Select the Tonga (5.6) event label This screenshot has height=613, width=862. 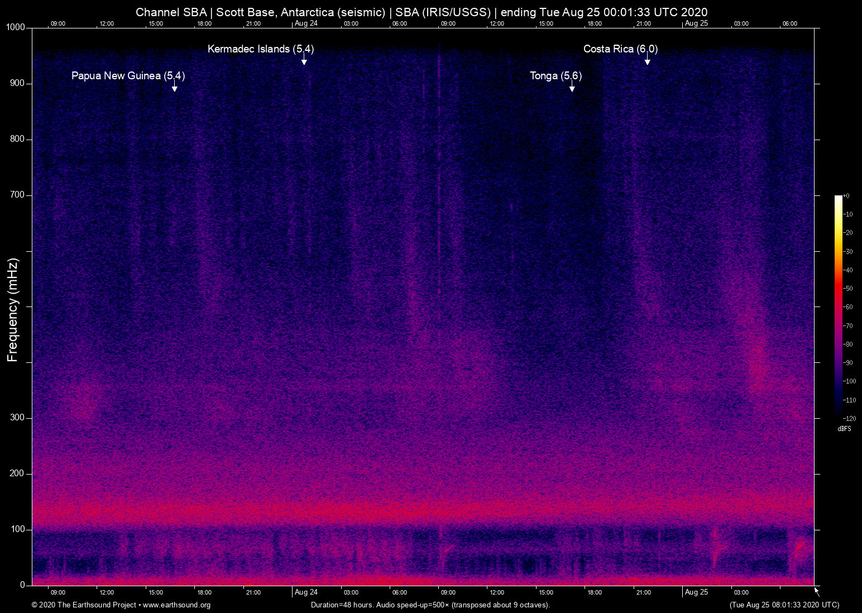pos(555,75)
